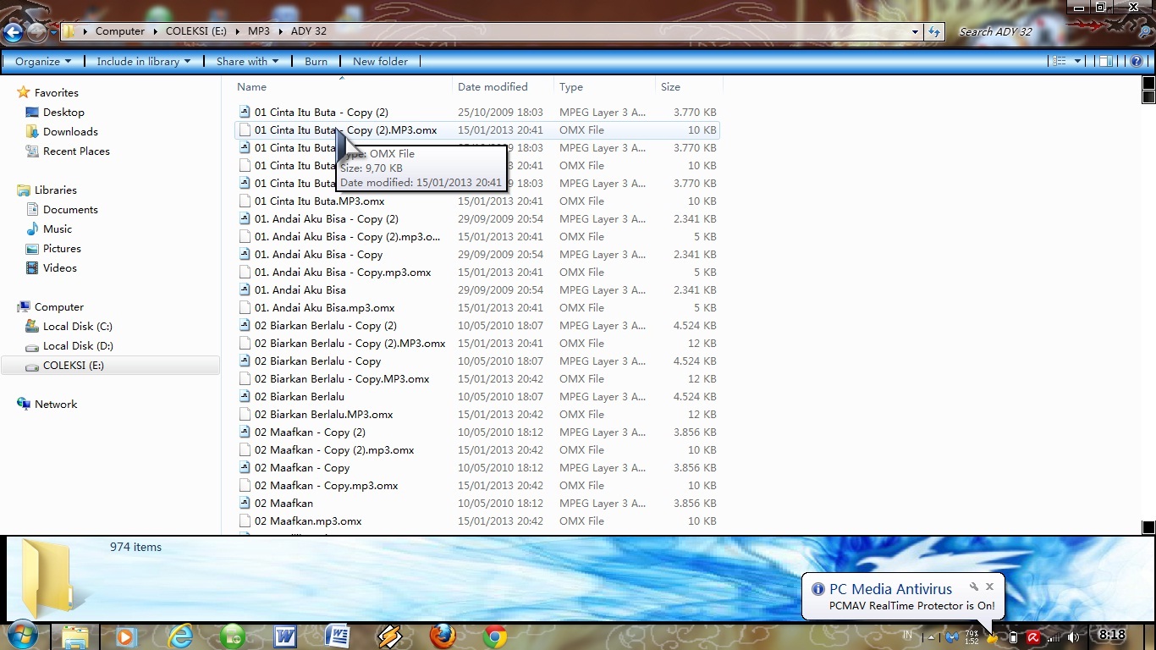Open Microsoft Word from the taskbar
The width and height of the screenshot is (1156, 650).
[285, 636]
